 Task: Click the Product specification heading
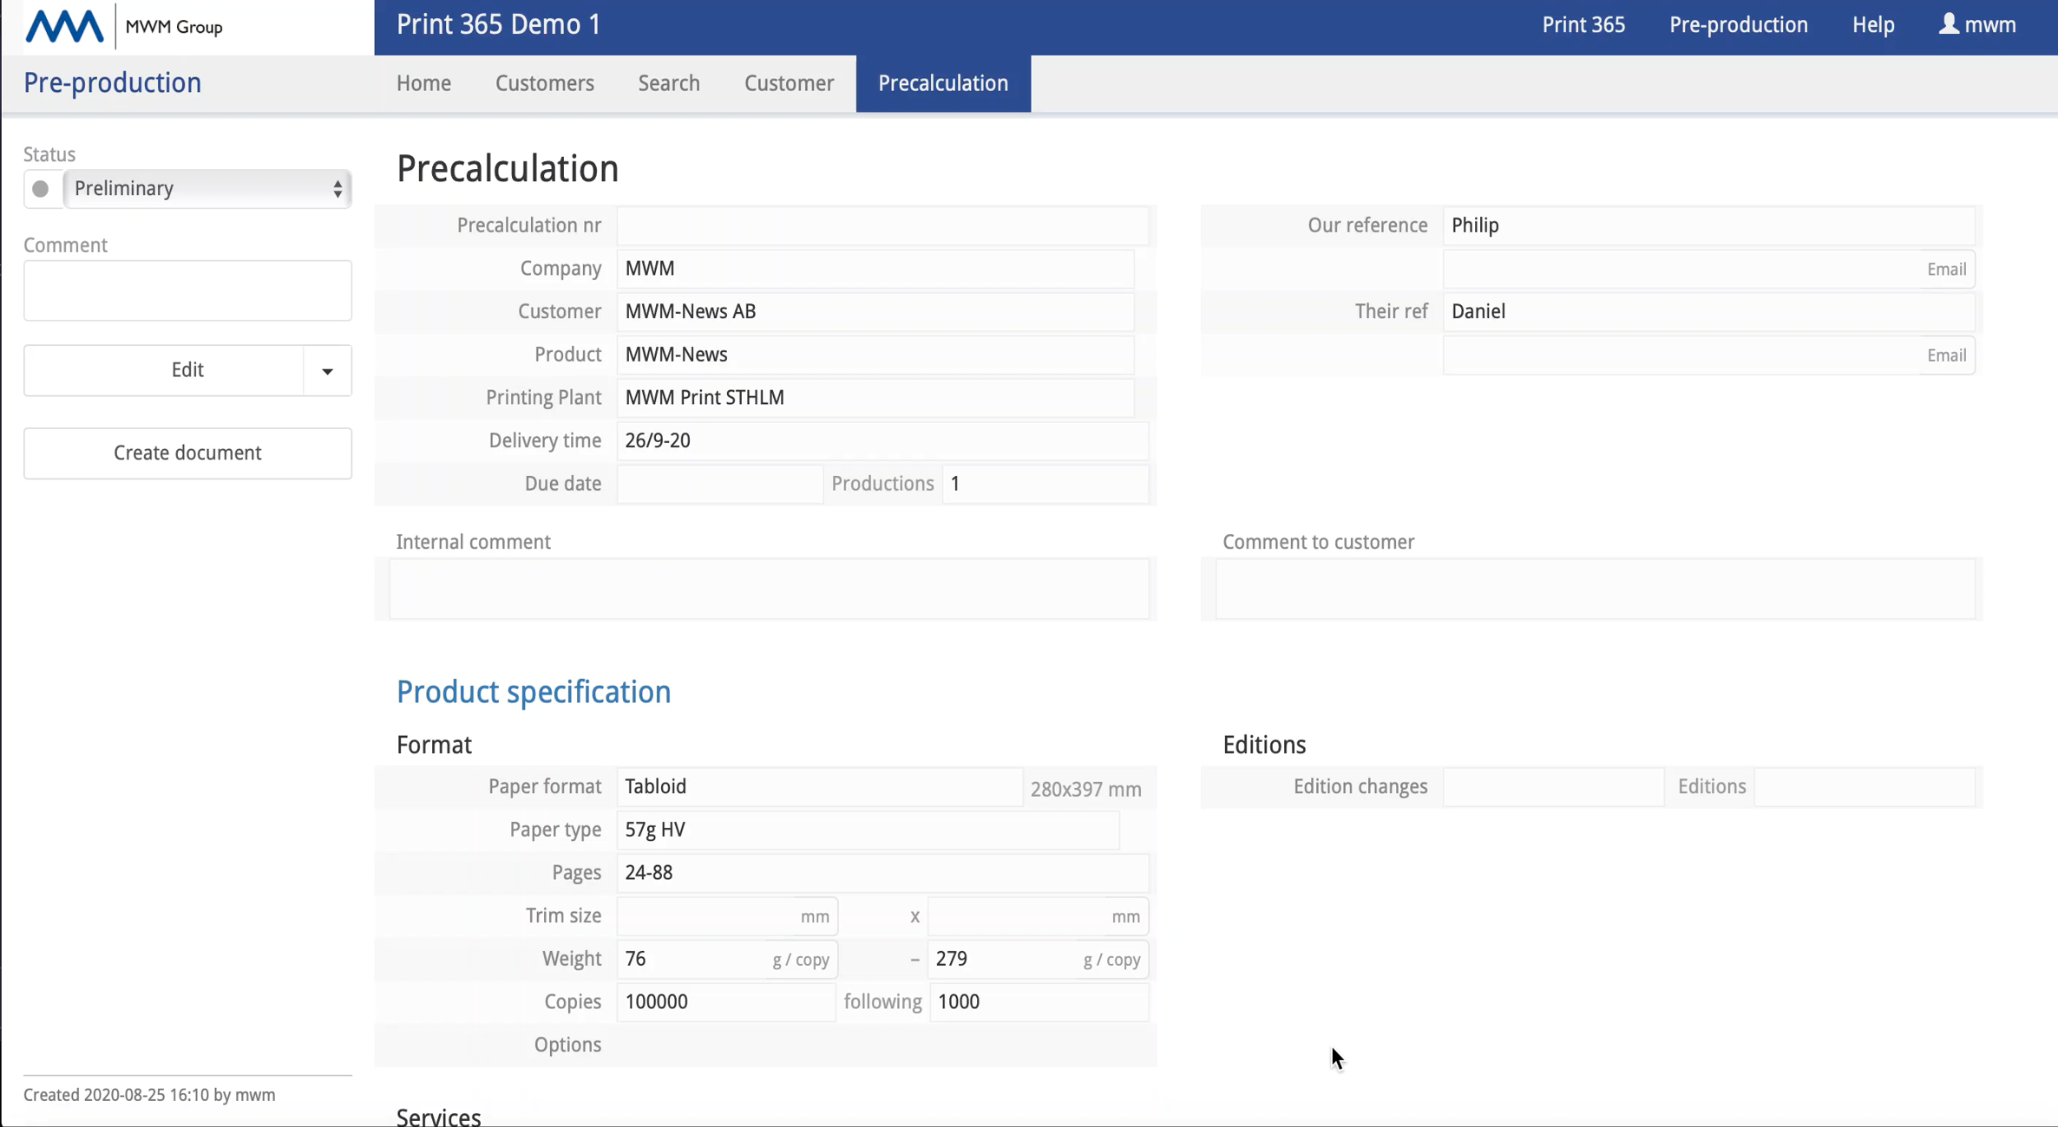(x=534, y=692)
